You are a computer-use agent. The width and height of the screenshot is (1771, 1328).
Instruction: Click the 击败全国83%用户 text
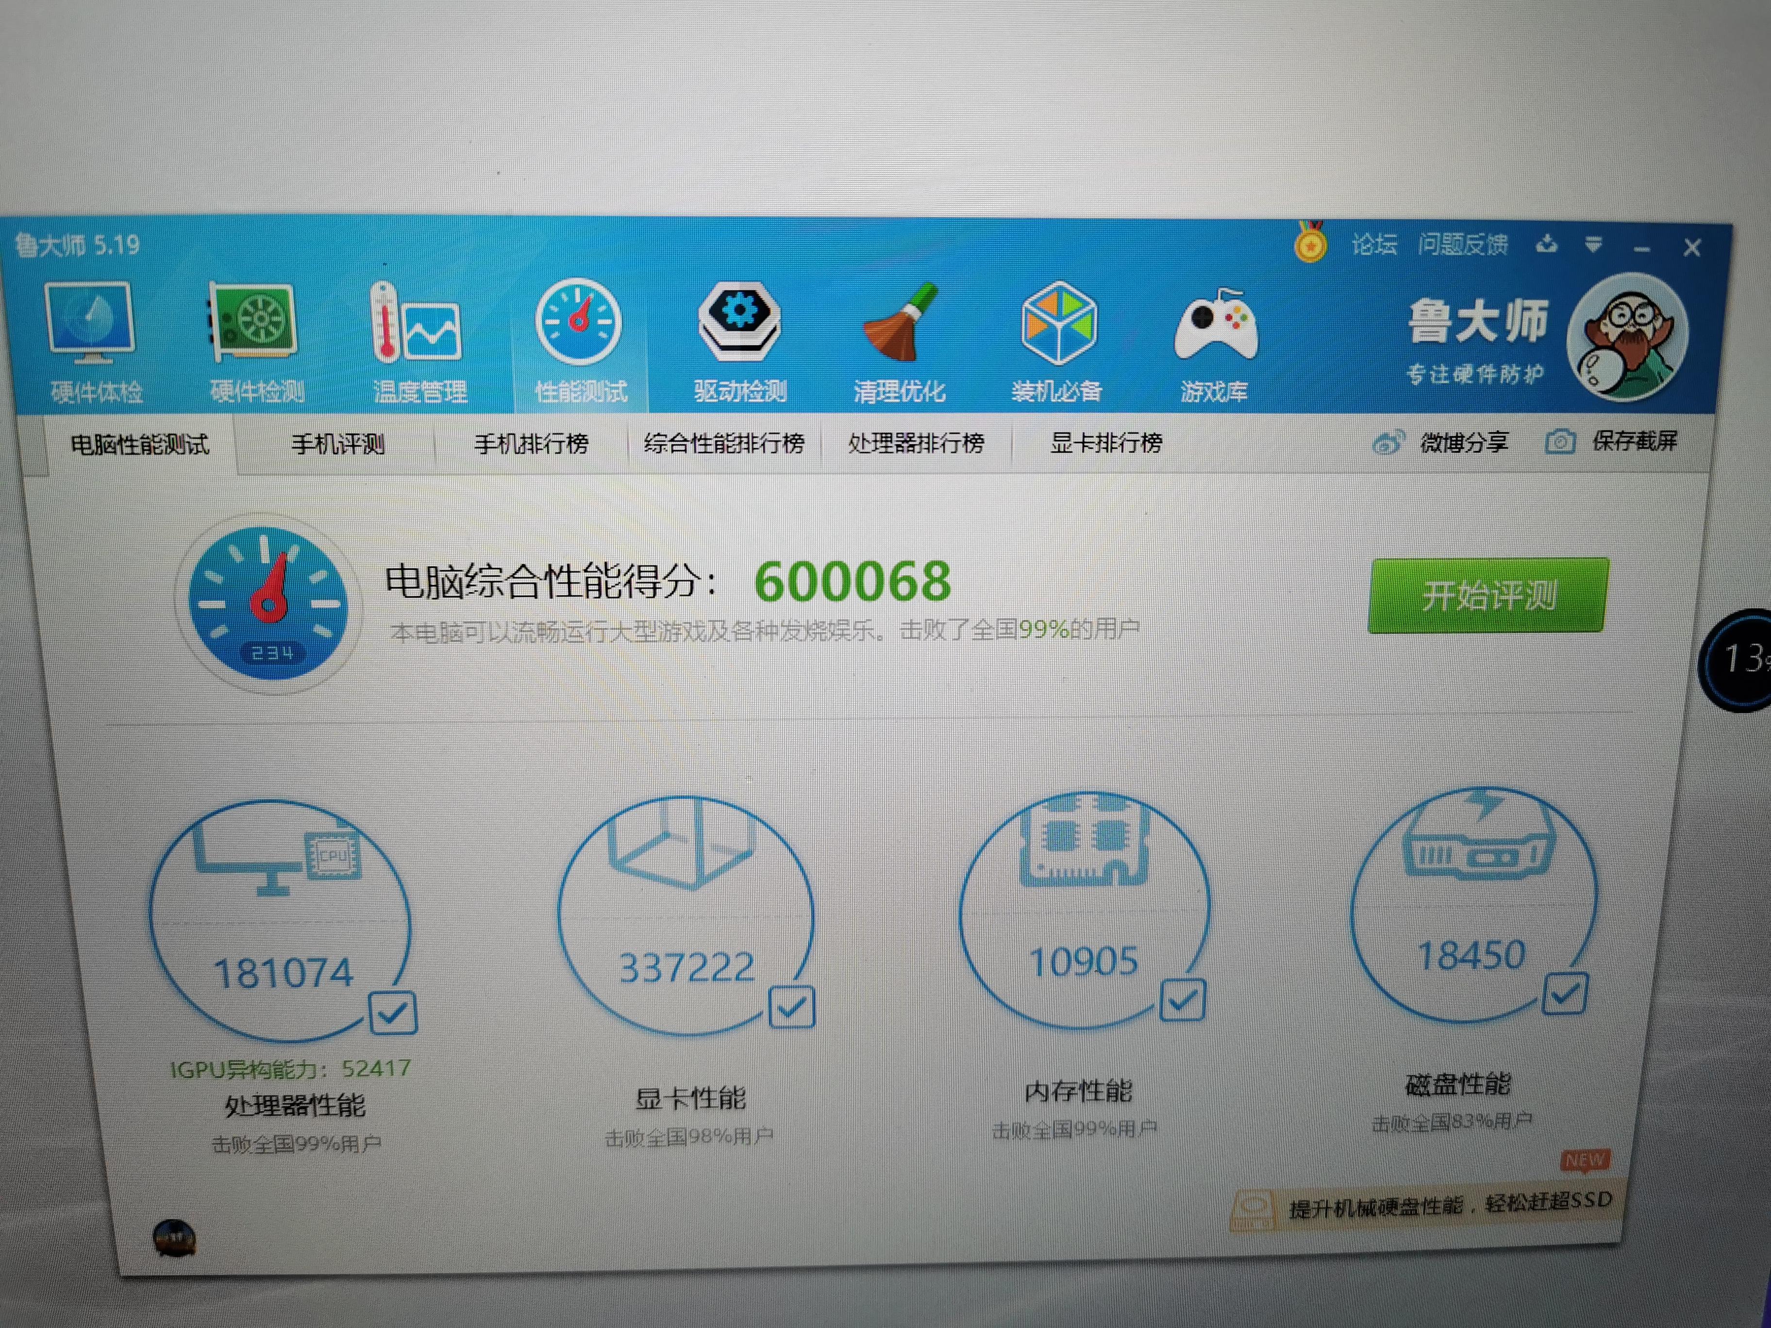1452,1123
